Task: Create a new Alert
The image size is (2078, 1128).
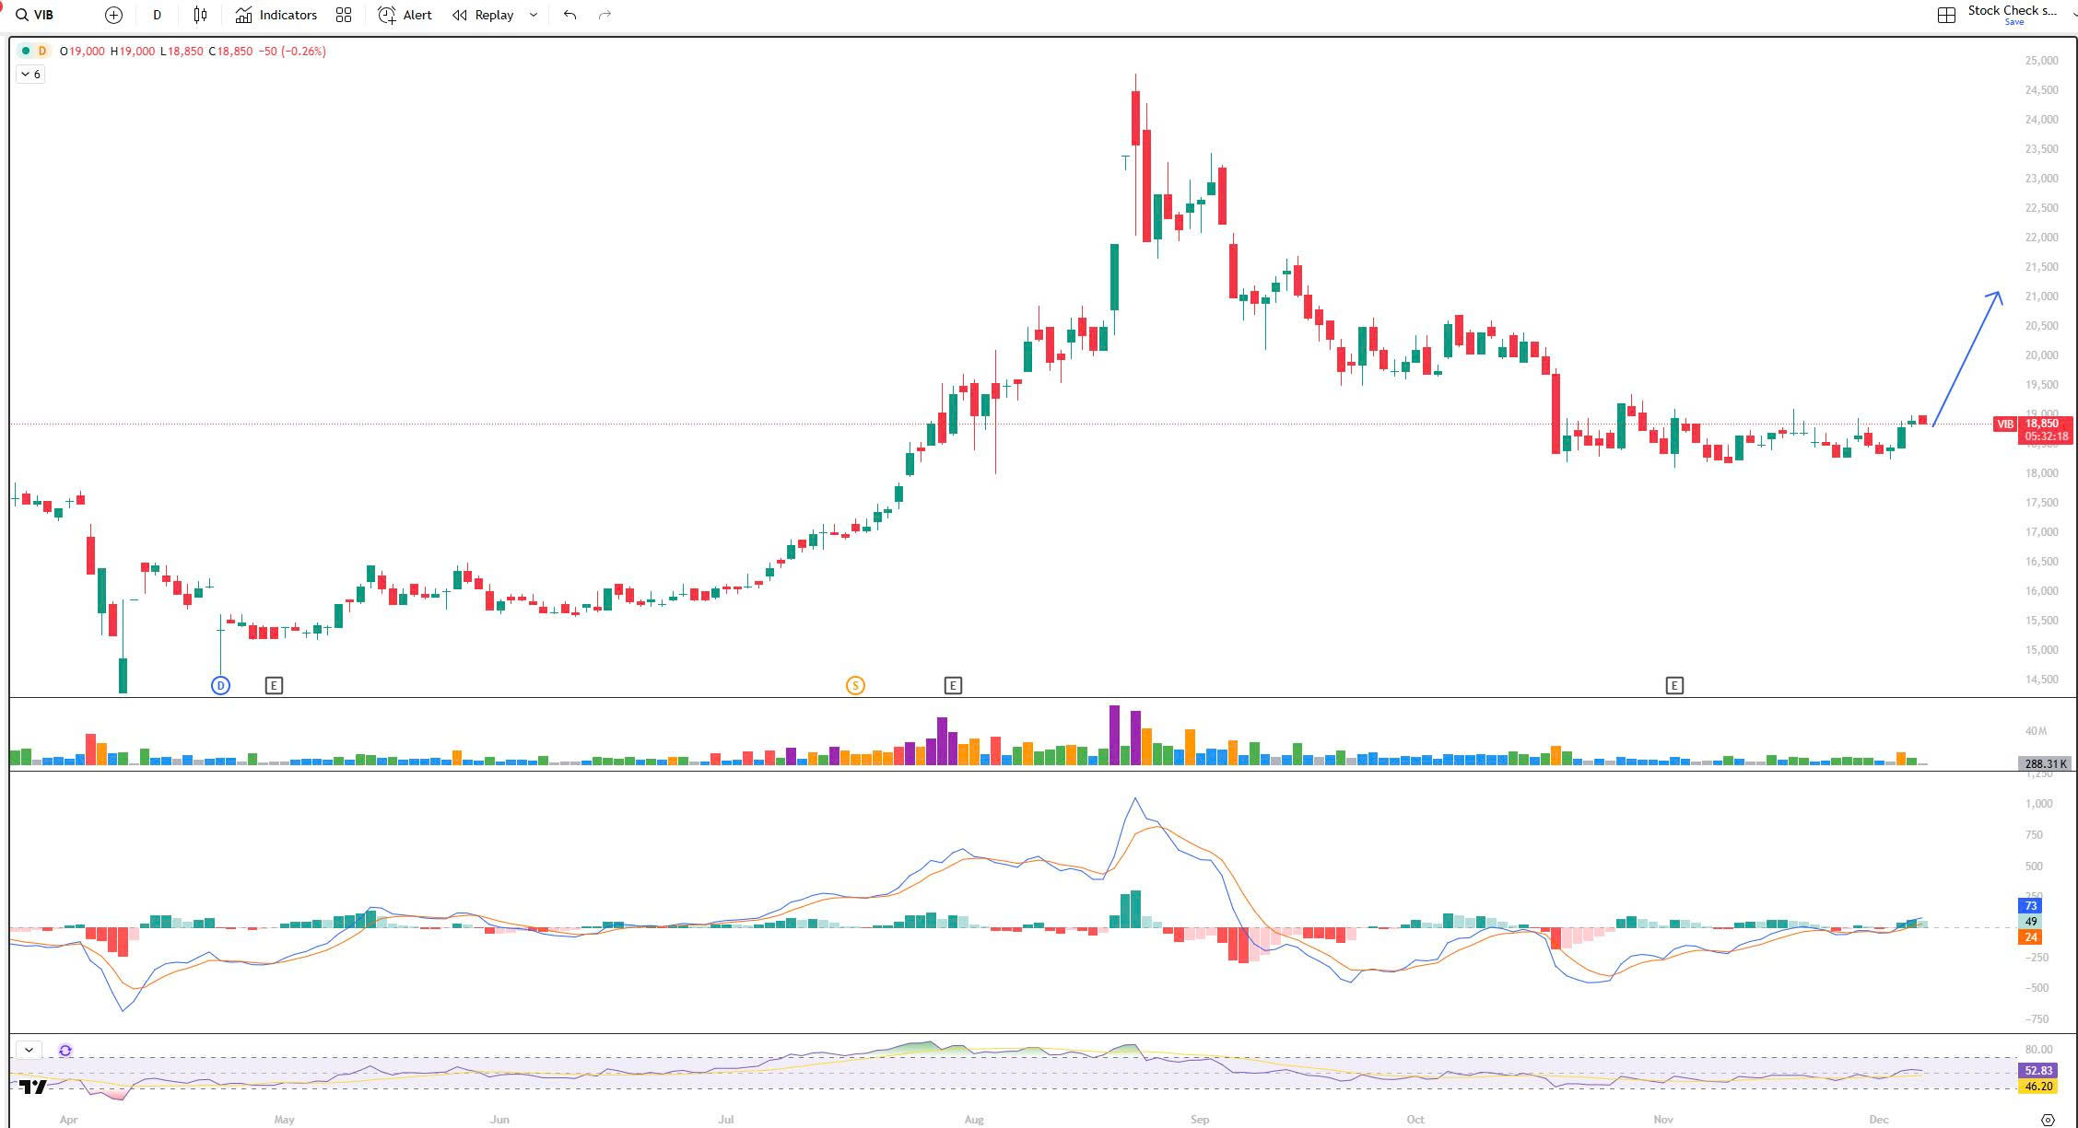Action: pos(405,15)
